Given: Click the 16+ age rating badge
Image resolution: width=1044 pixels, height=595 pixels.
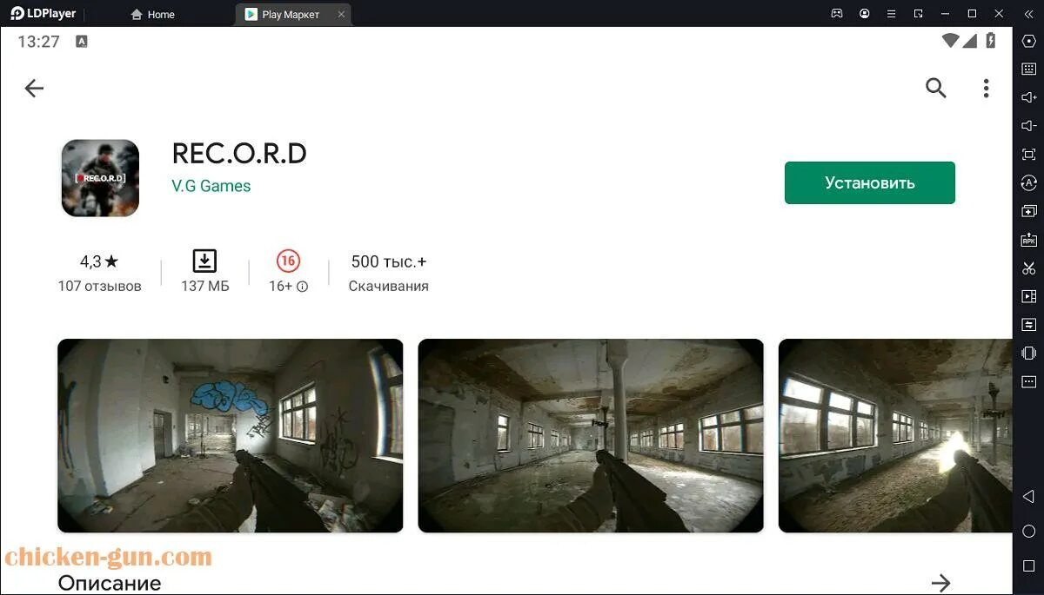Looking at the screenshot, I should click(x=288, y=261).
